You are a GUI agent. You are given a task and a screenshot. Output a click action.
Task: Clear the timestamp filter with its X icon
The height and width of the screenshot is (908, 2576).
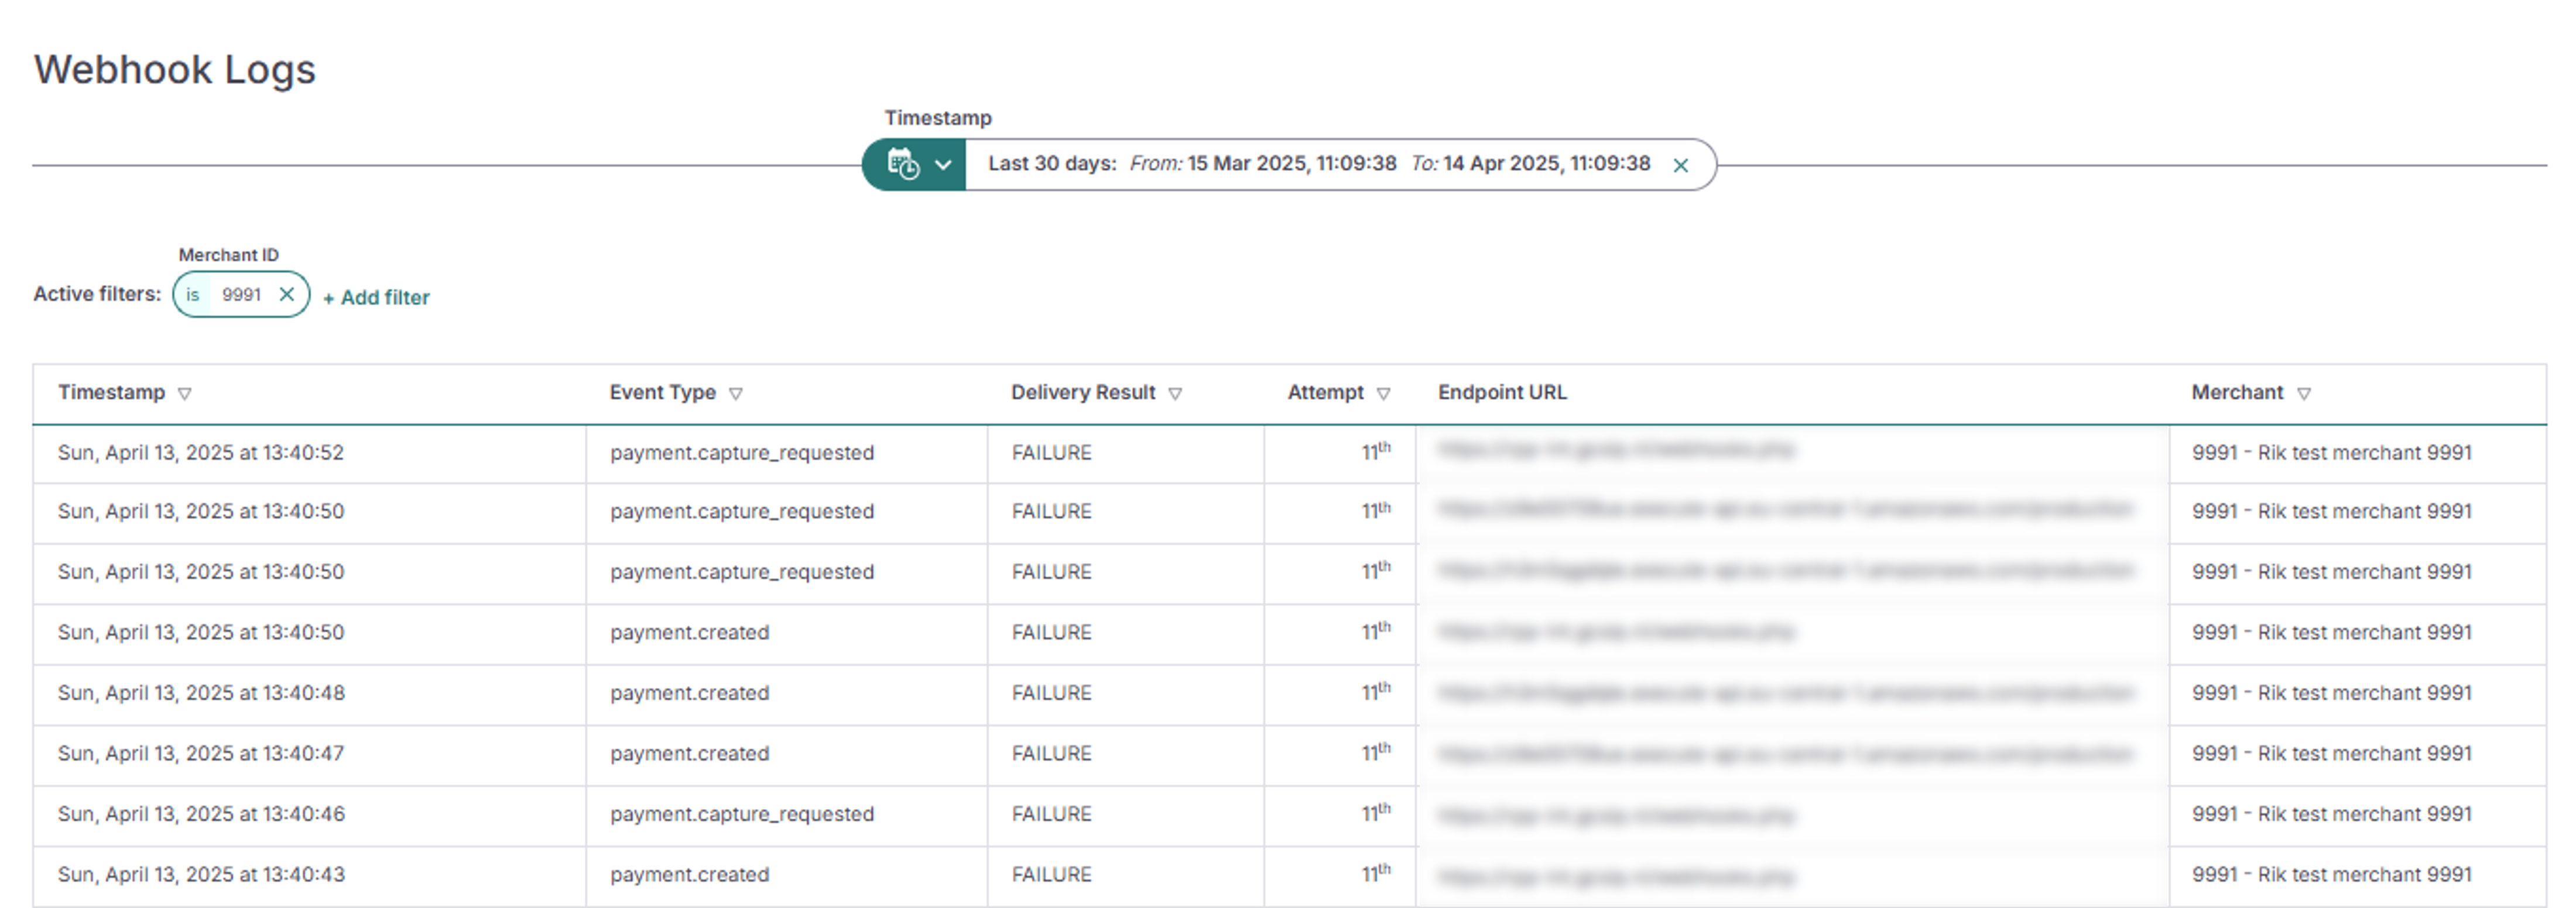coord(1680,165)
